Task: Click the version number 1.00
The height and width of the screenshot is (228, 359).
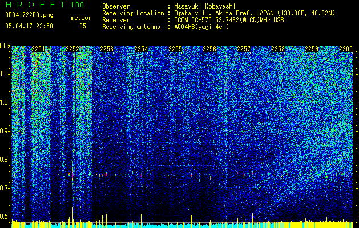Action: click(77, 5)
